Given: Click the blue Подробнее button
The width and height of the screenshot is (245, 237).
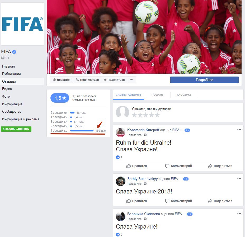Looking at the screenshot, I should coord(204,80).
